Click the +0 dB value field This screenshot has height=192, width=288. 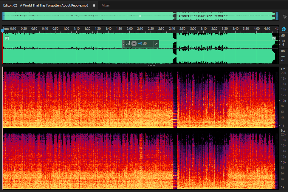click(142, 44)
